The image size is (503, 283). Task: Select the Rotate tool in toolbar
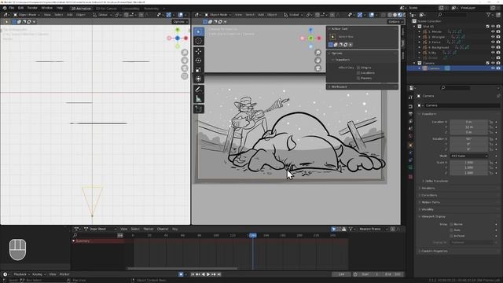(x=199, y=61)
